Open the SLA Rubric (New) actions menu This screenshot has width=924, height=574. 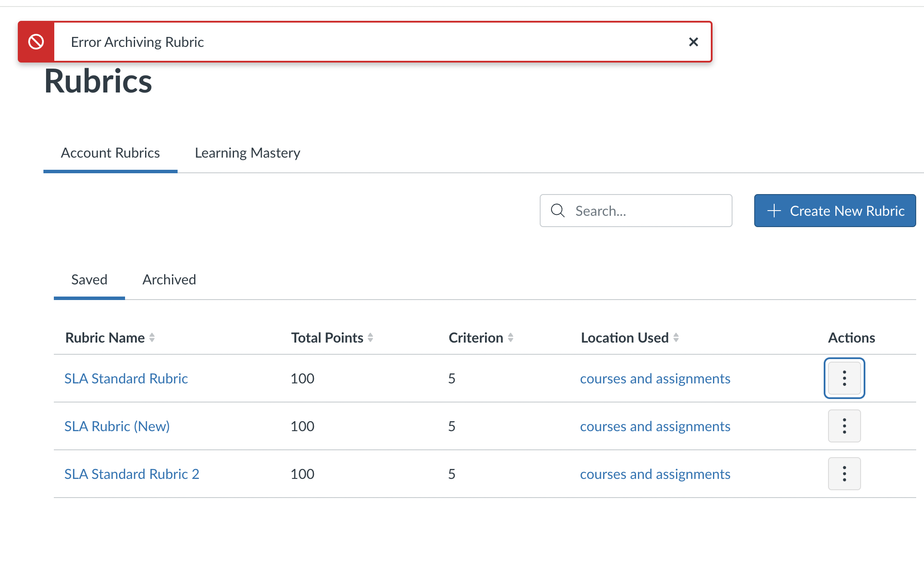pyautogui.click(x=844, y=426)
